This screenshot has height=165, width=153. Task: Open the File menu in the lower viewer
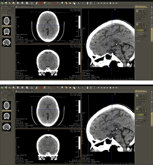(x=1, y=85)
